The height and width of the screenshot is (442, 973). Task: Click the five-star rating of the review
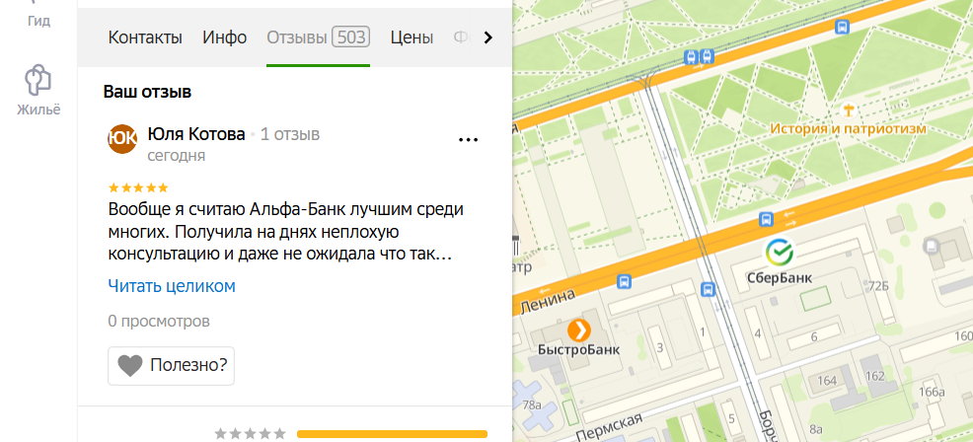click(138, 187)
